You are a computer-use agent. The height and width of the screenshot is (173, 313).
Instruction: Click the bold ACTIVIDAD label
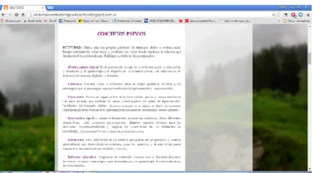click(x=72, y=48)
